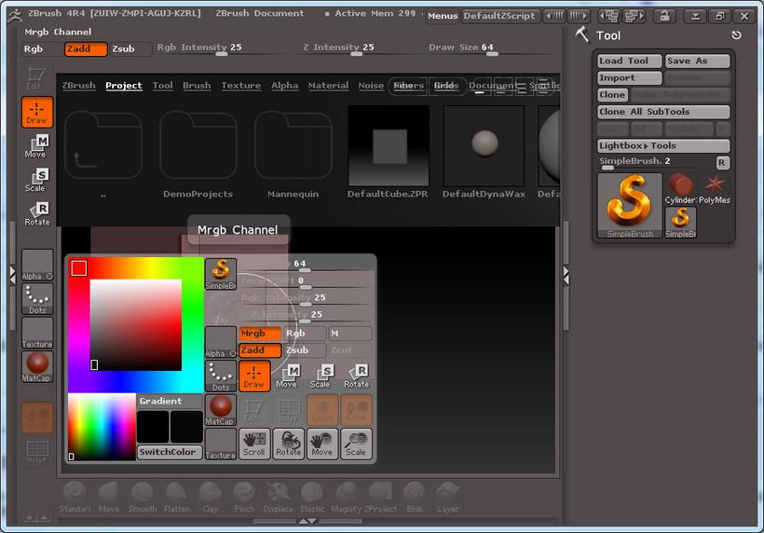Switch to the Texture tab in Lightbox
Image resolution: width=764 pixels, height=533 pixels.
point(241,86)
